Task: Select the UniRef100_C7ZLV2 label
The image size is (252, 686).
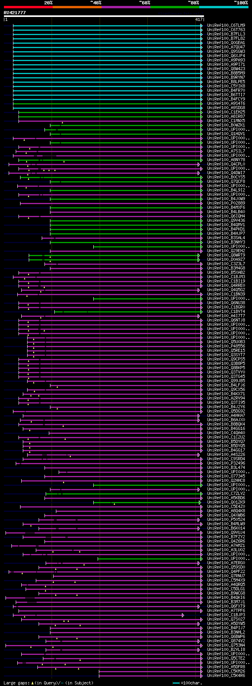Action: pos(226,494)
